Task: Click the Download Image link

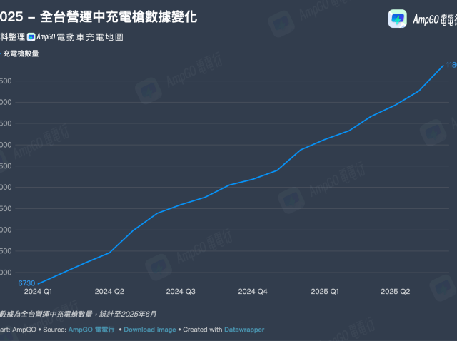Action: [150, 330]
